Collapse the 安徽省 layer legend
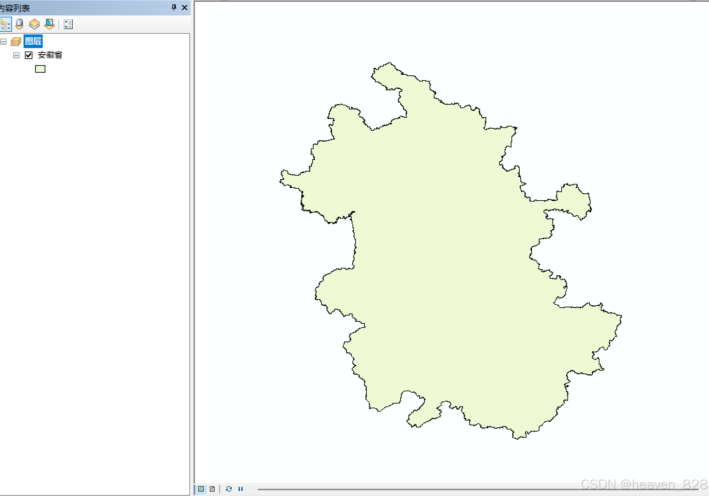709x496 pixels. (16, 55)
